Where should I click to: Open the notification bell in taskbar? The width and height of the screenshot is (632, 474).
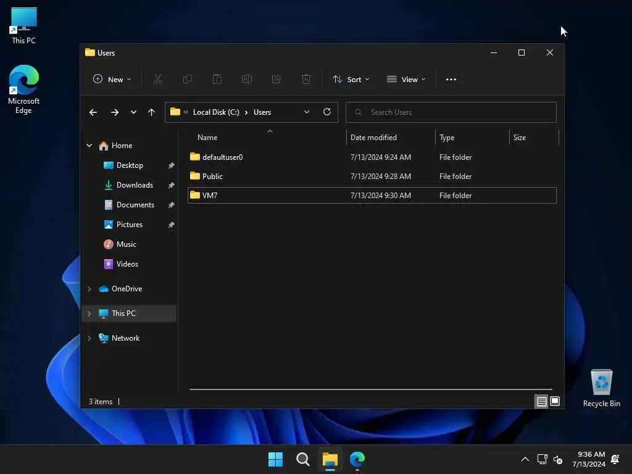coord(615,459)
